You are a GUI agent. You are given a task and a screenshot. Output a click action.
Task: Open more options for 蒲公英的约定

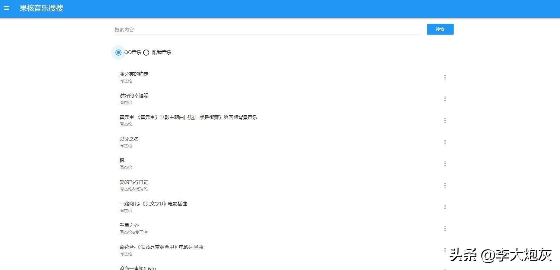tap(445, 77)
